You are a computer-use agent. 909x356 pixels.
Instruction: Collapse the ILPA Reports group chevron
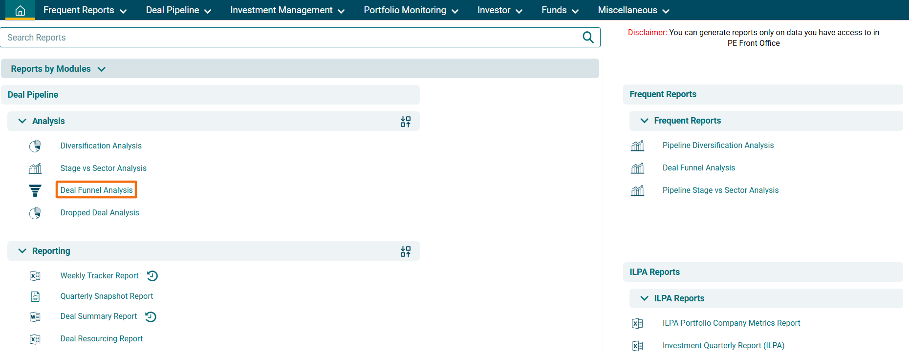coord(644,298)
